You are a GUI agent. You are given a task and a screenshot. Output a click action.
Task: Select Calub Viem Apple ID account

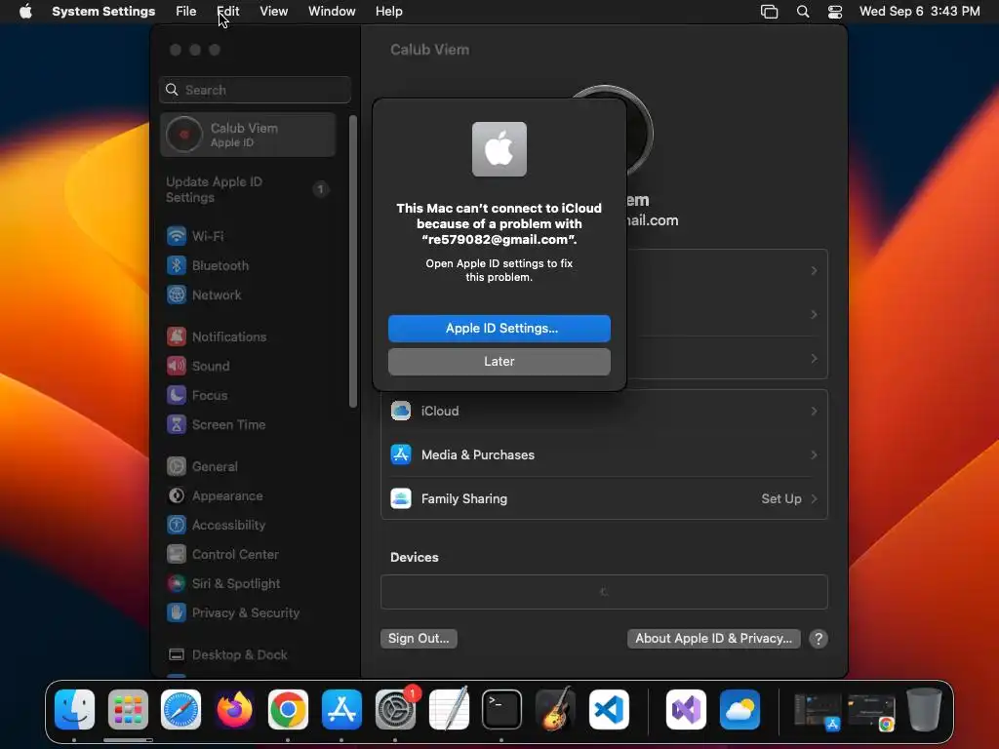(x=248, y=135)
